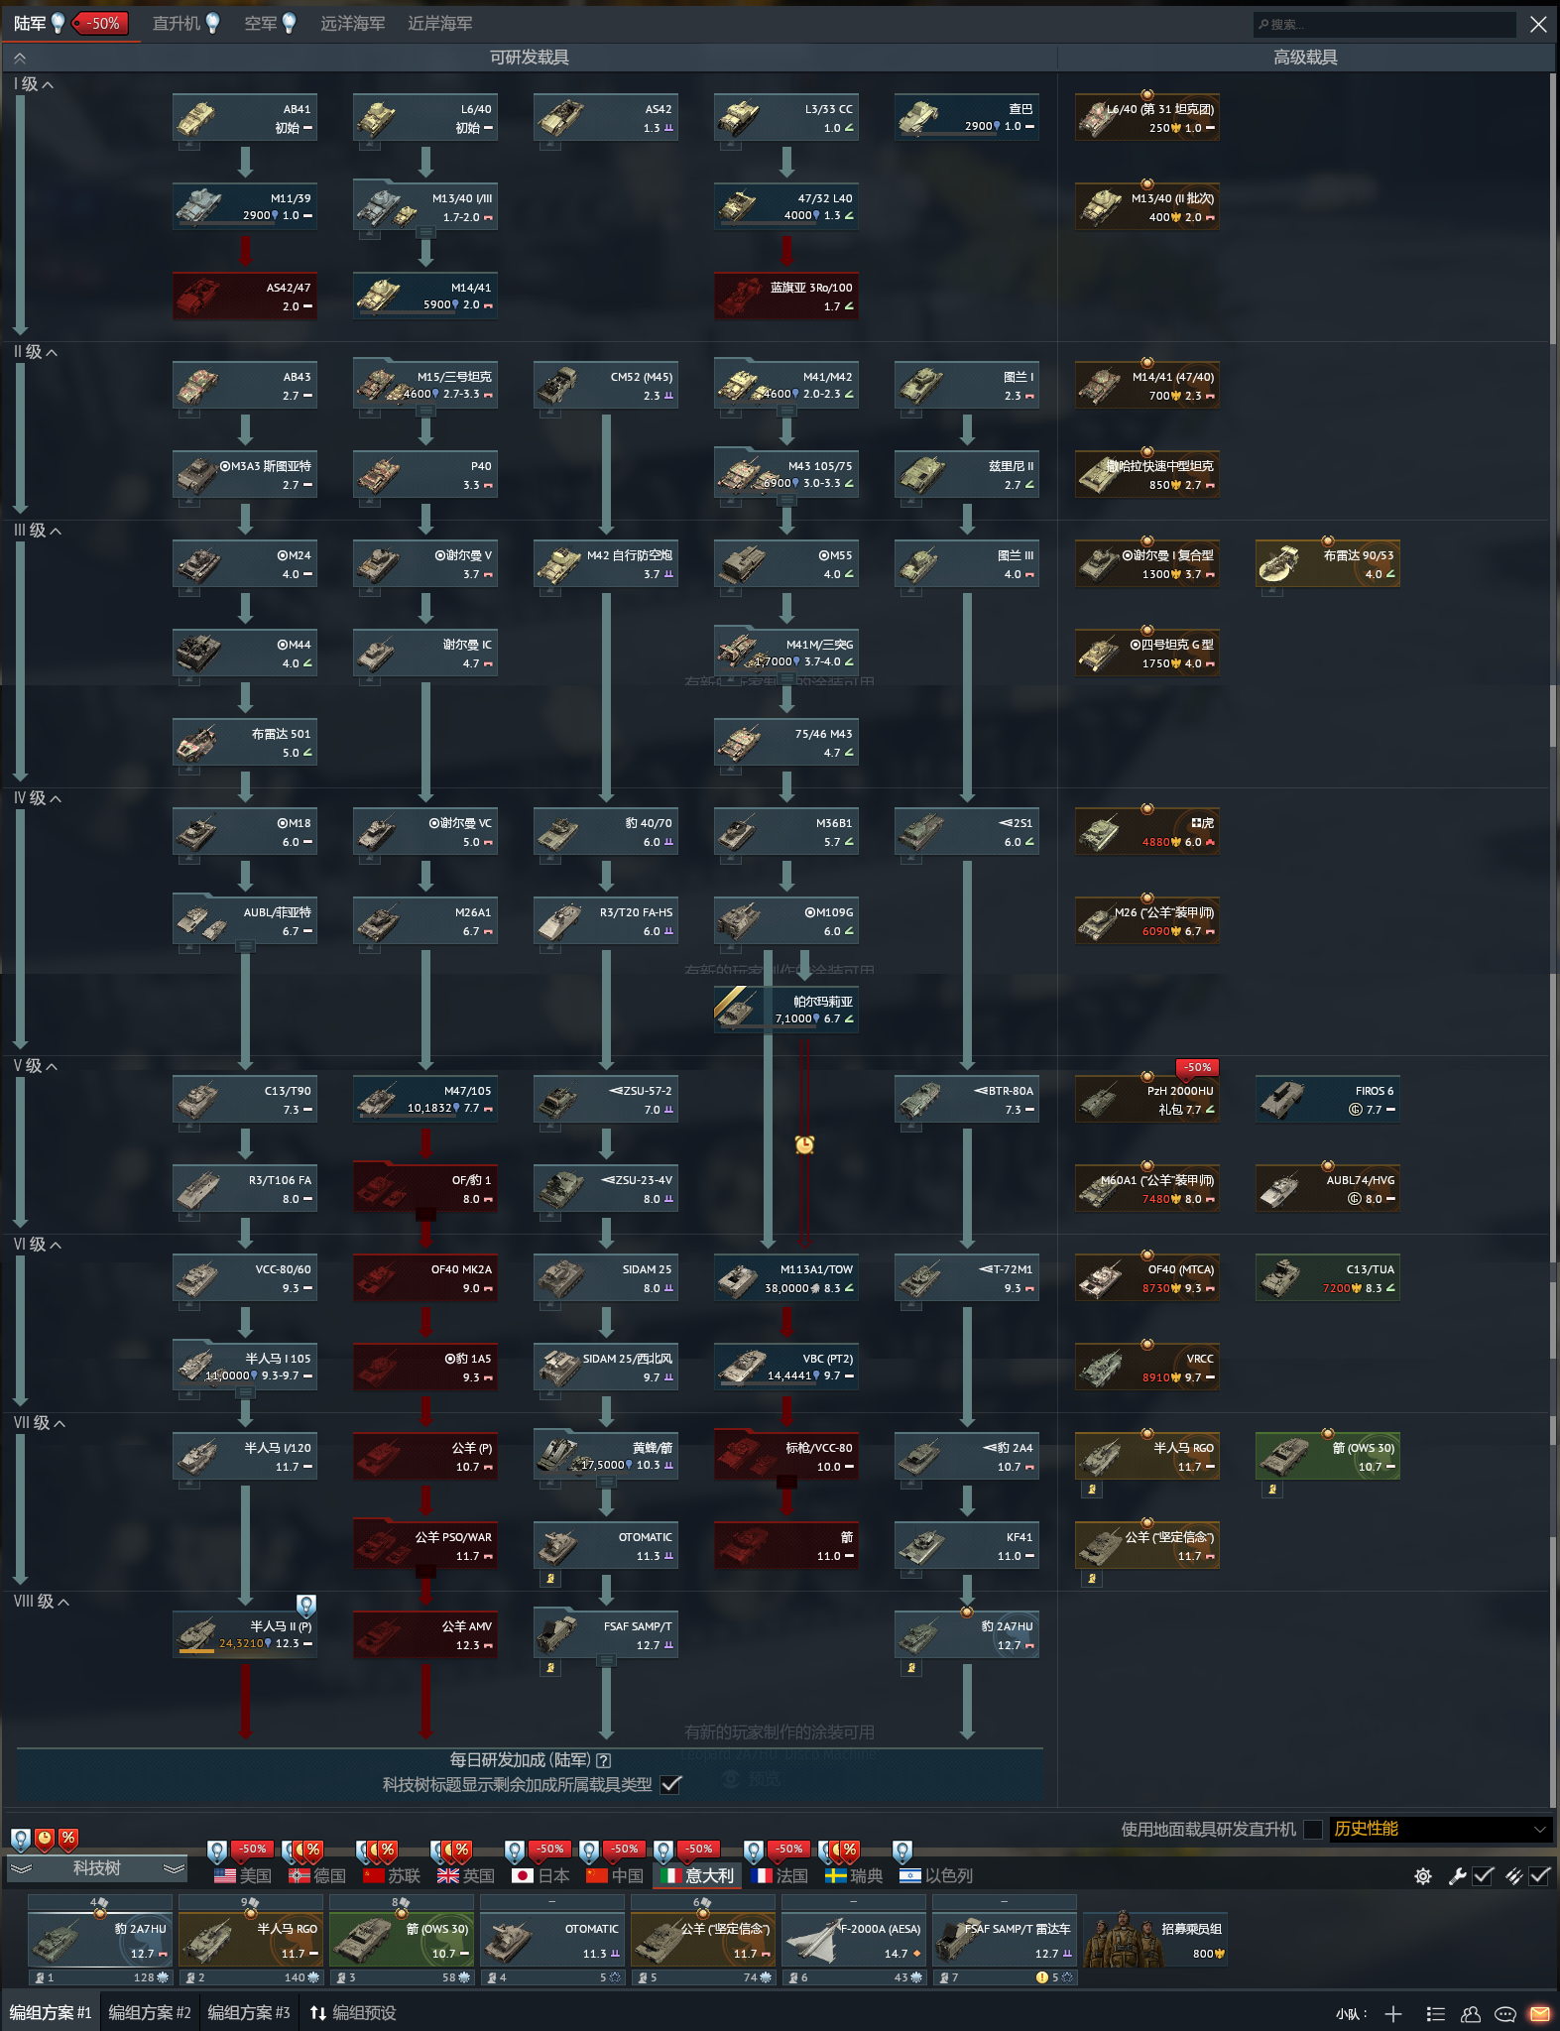Select the FSAF SAMP/T 雷达车 crew slot

1005,1940
